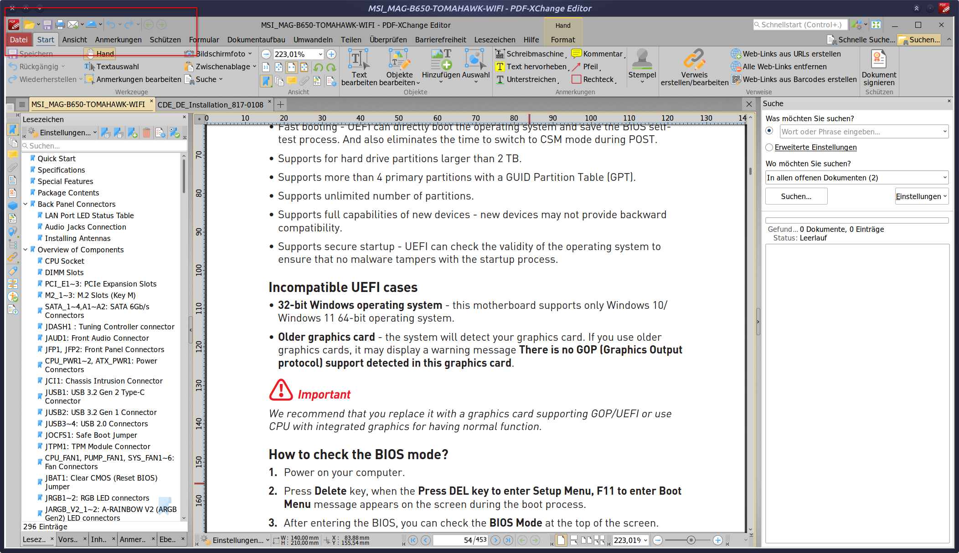Open the Umwandeln ribbon tab
959x553 pixels.
pos(313,40)
